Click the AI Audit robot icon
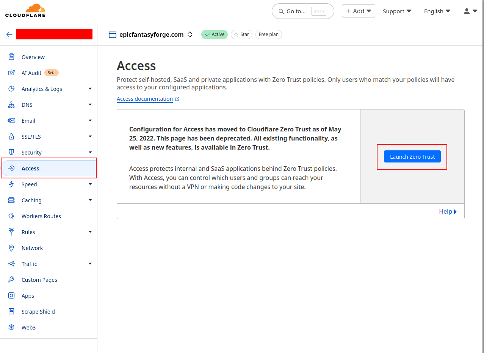484x353 pixels. point(11,73)
